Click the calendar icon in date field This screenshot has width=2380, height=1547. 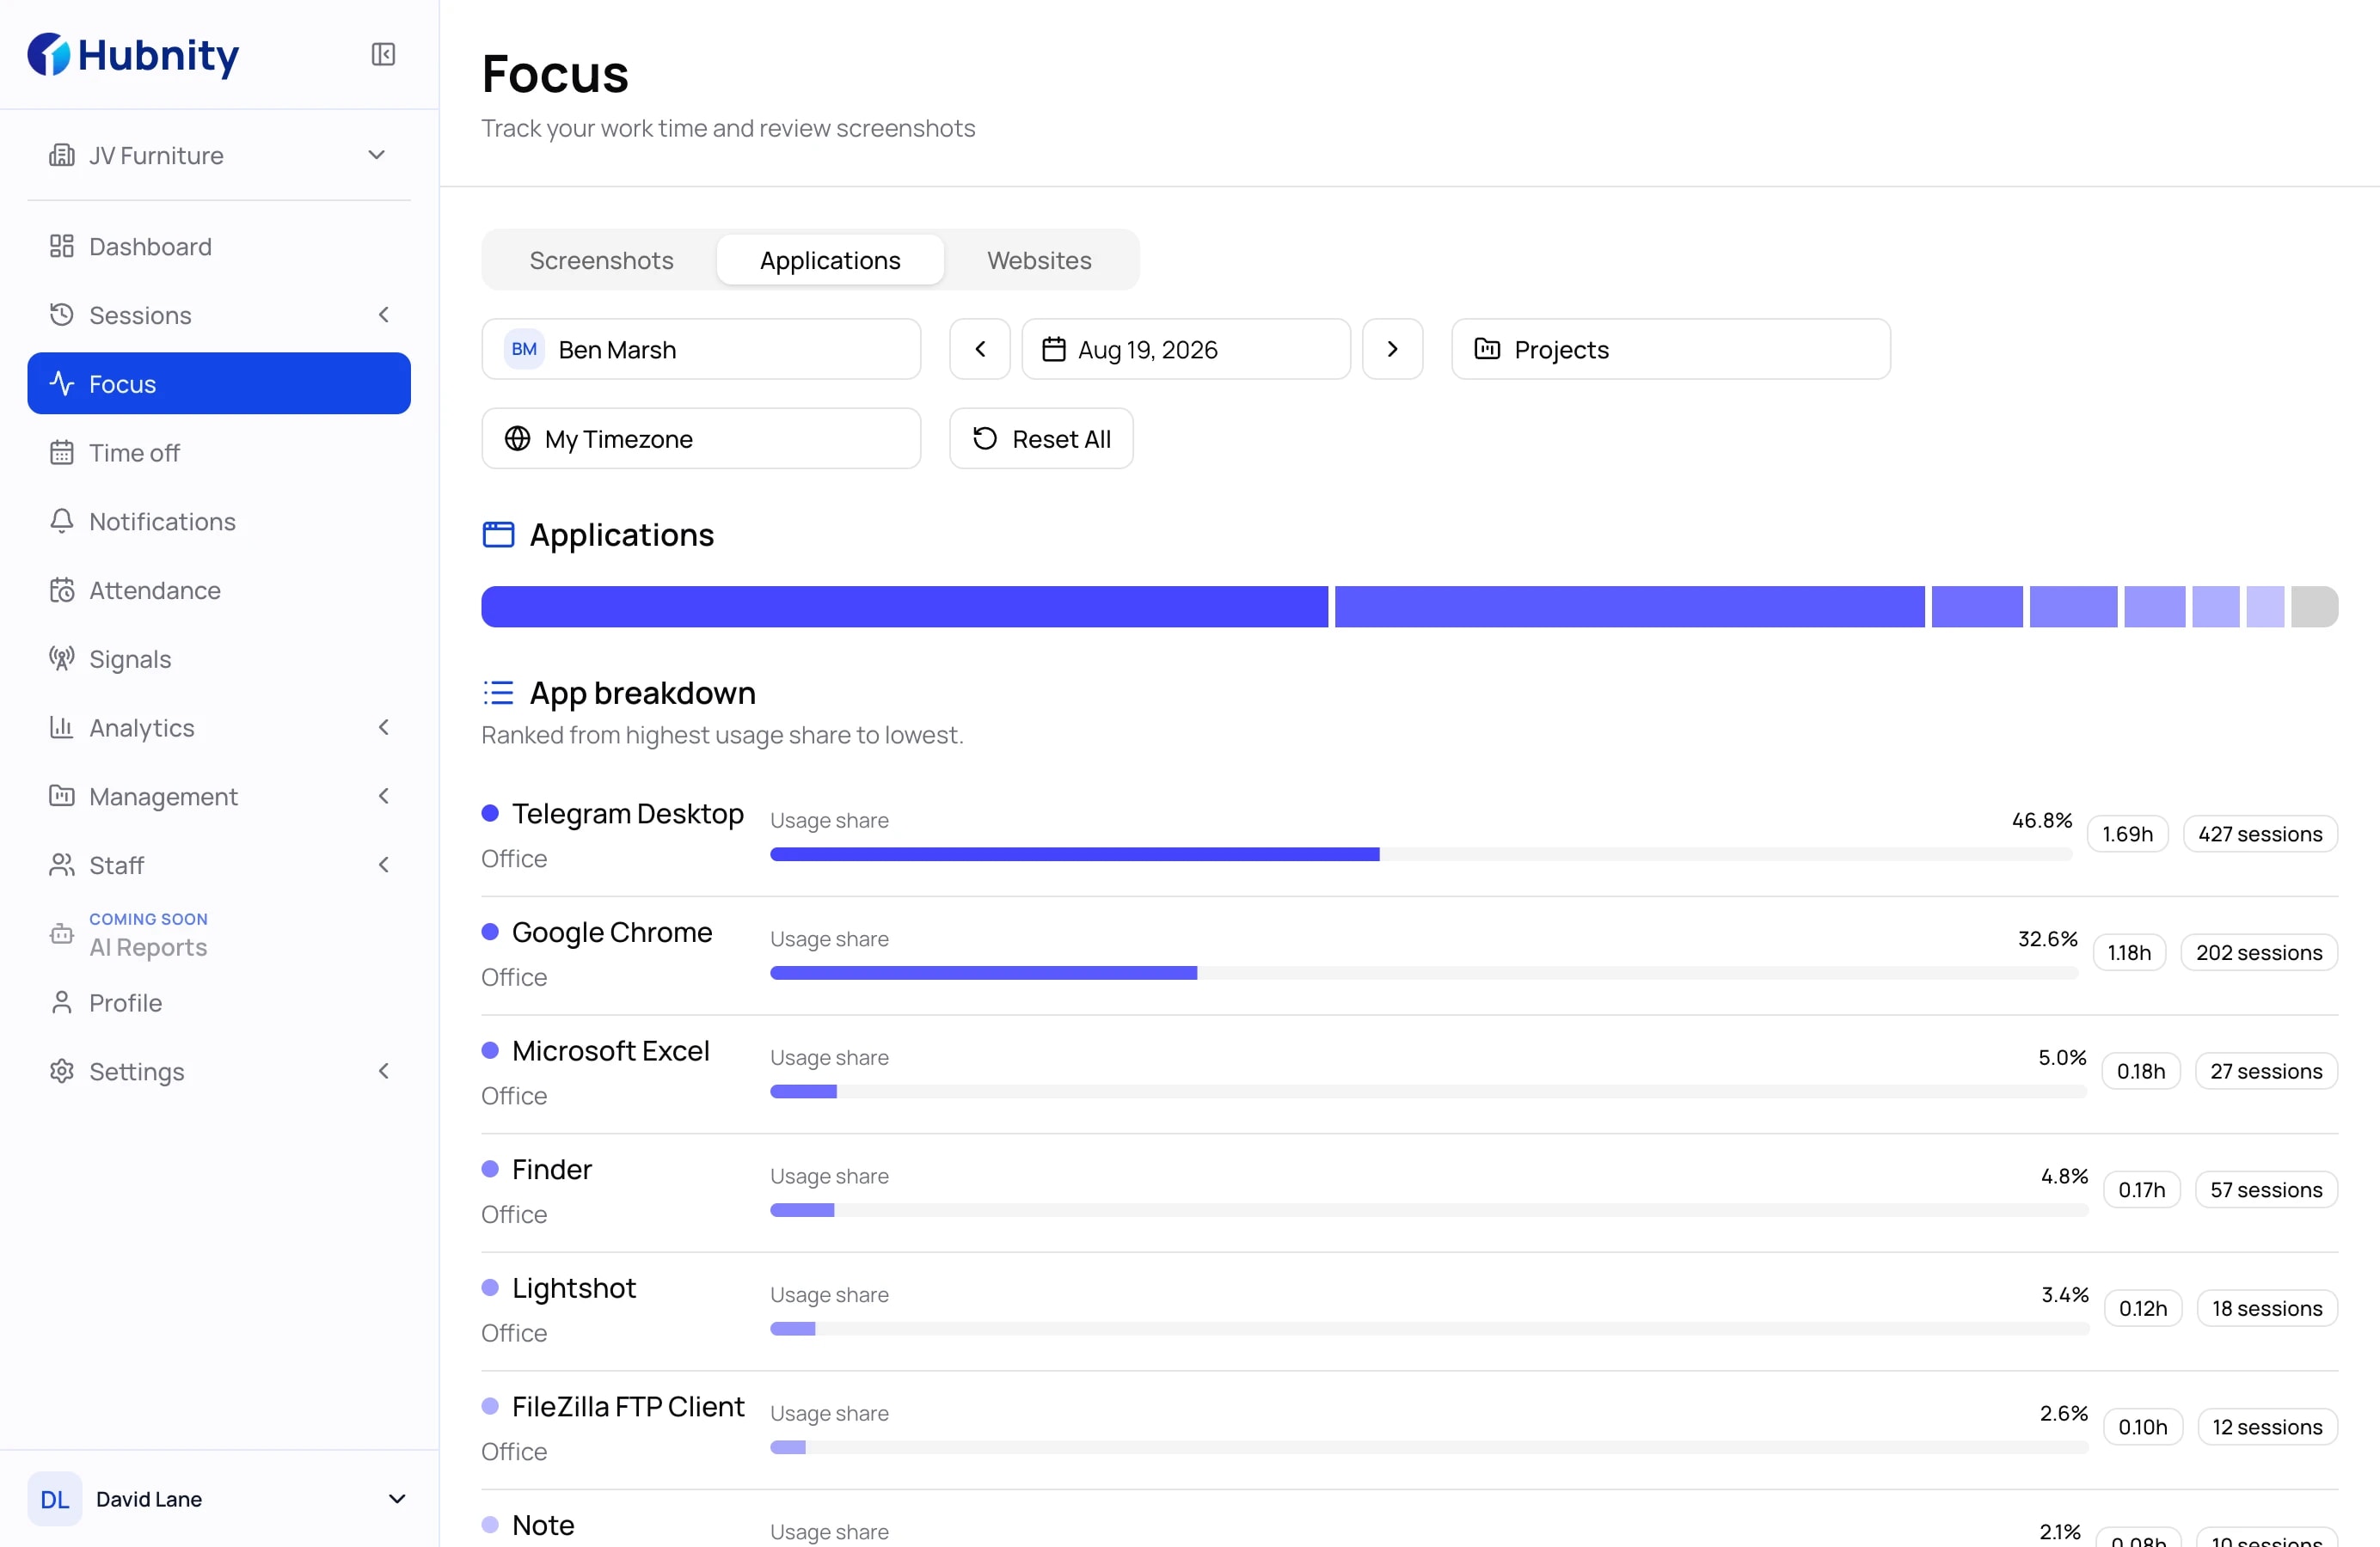pyautogui.click(x=1053, y=349)
